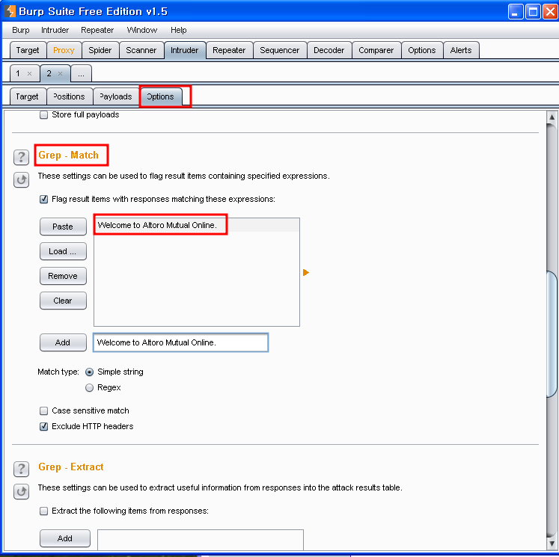559x557 pixels.
Task: Focus the Grep - Match expression input field
Action: click(181, 342)
